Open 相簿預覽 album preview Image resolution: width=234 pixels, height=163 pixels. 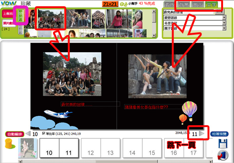click(219, 134)
